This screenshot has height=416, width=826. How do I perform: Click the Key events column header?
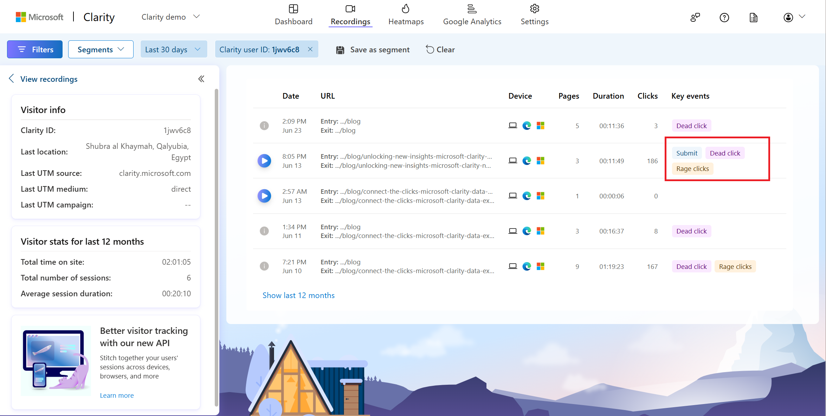click(690, 96)
